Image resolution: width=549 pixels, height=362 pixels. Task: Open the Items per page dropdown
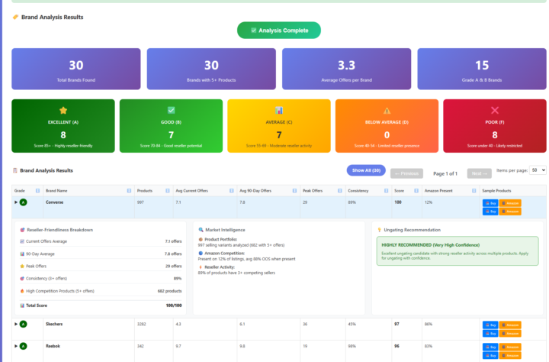click(x=538, y=170)
